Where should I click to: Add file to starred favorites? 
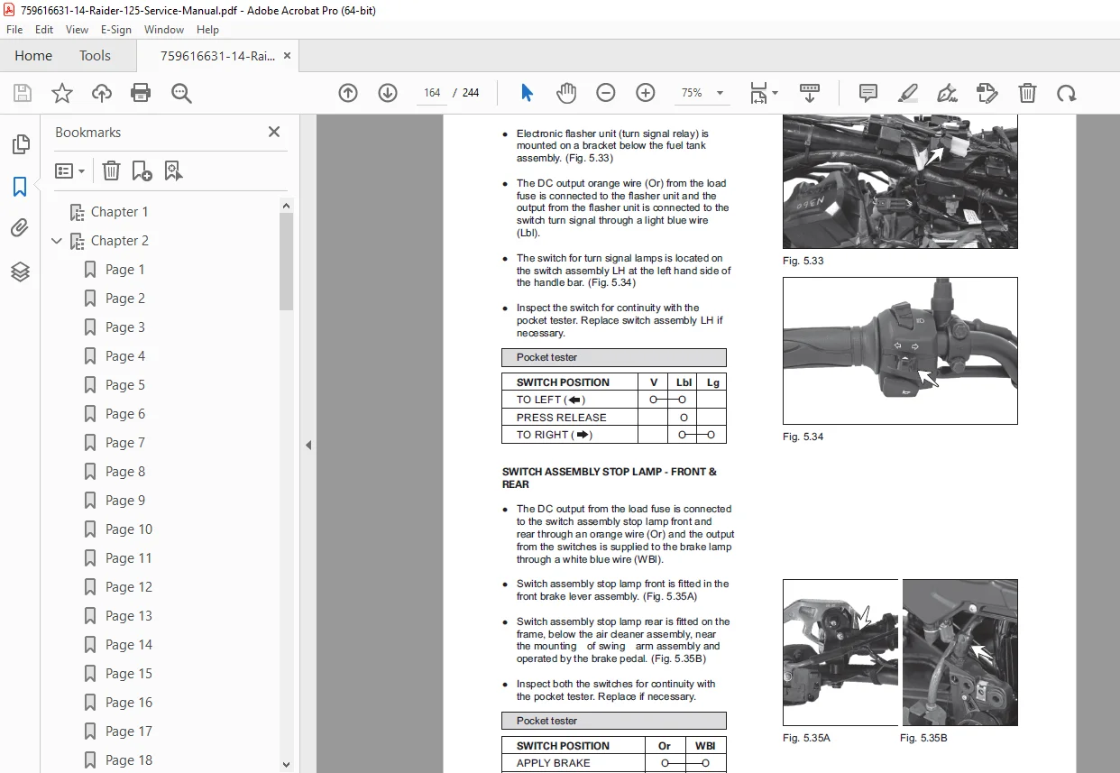(62, 93)
